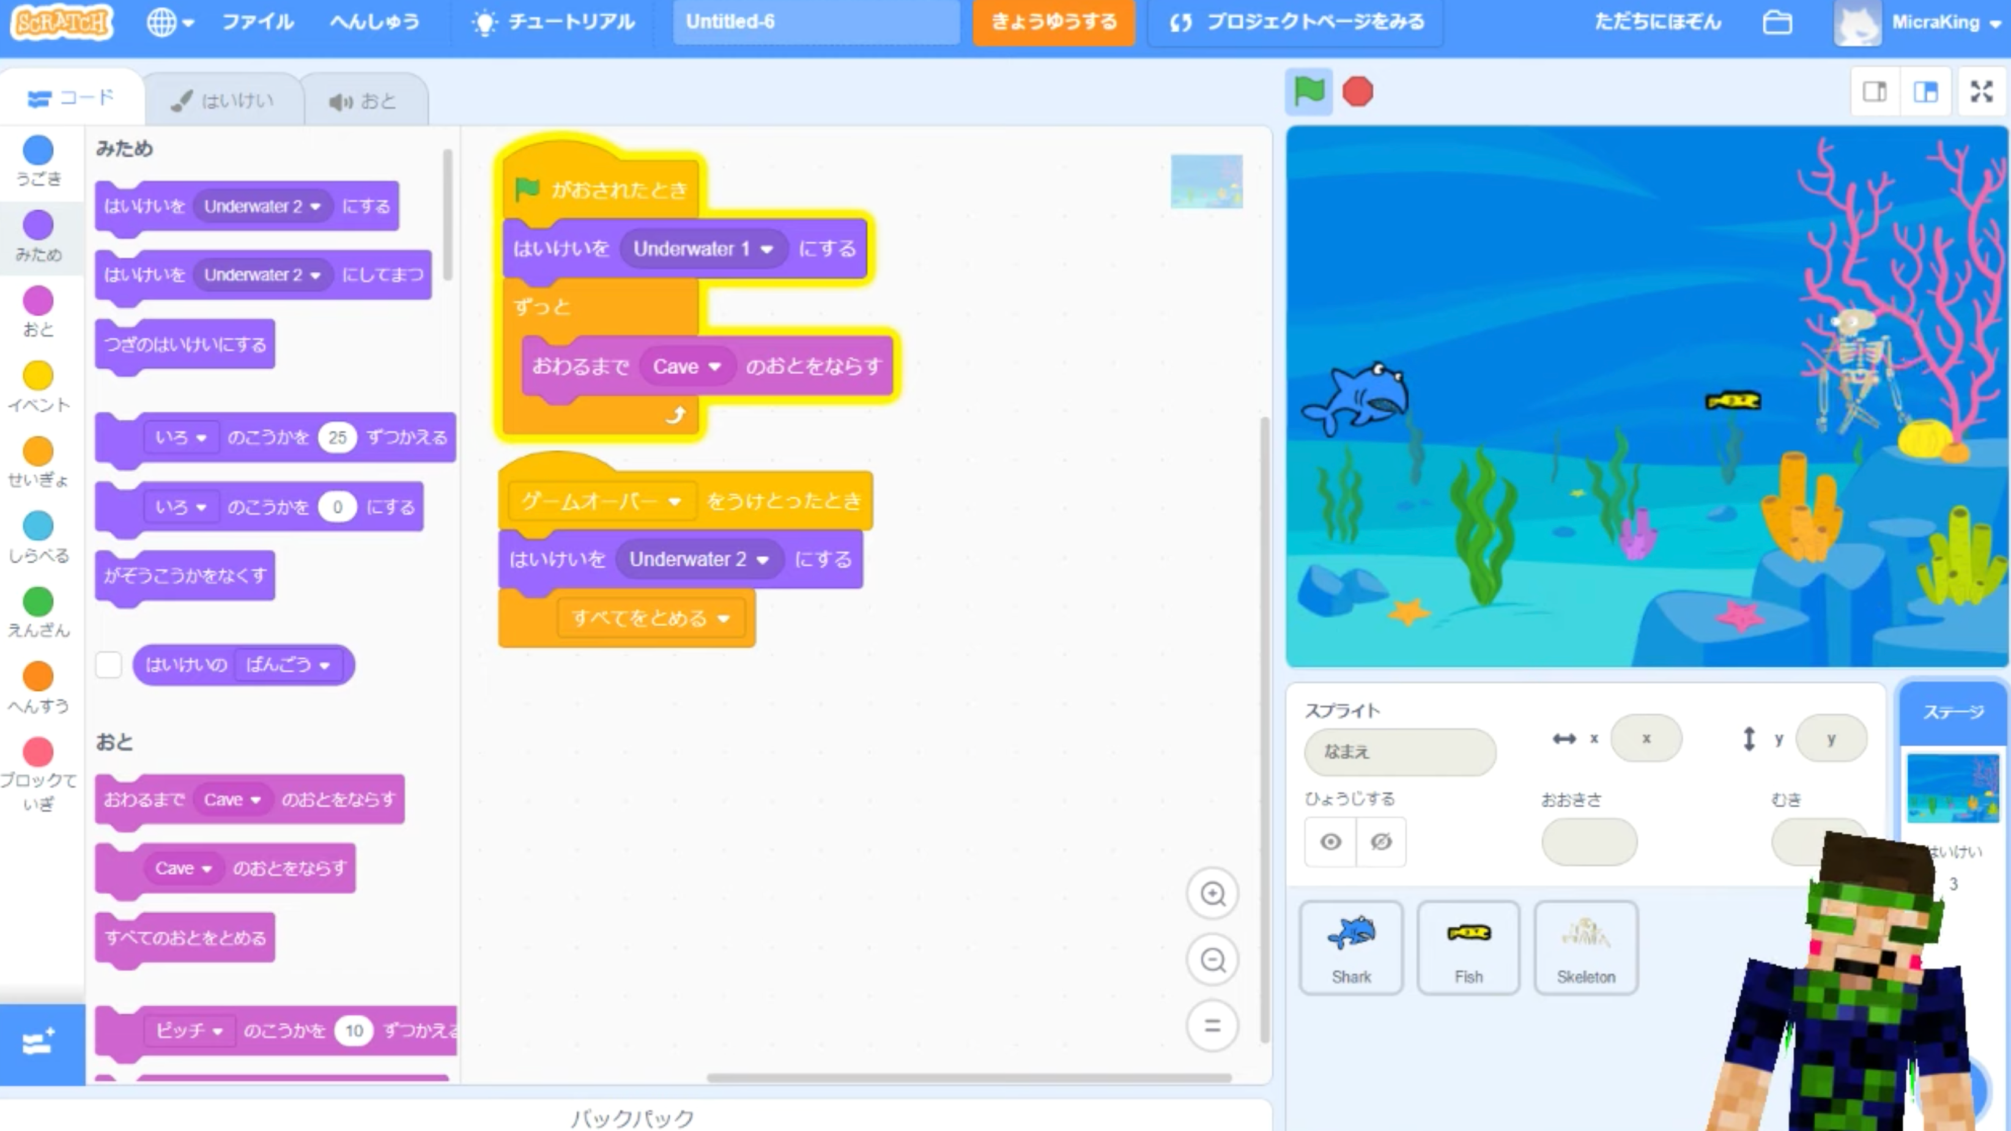Reset workspace zoom with equals icon
The width and height of the screenshot is (2011, 1131).
(x=1212, y=1026)
